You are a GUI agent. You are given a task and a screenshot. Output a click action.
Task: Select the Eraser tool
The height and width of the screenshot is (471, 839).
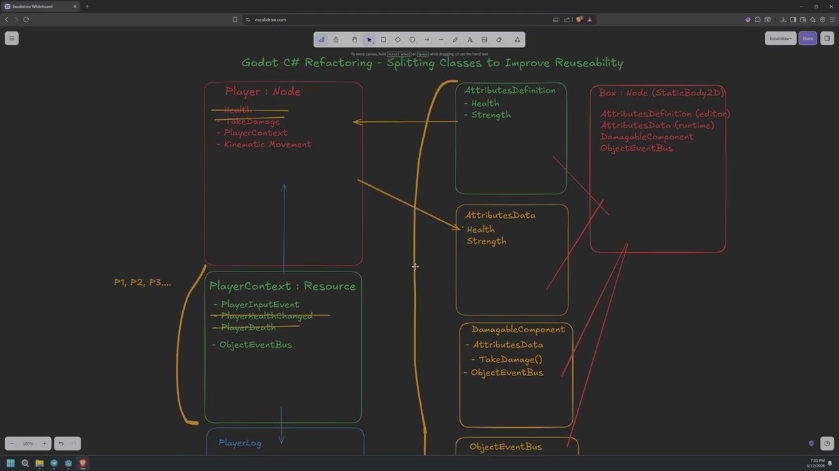pos(499,40)
